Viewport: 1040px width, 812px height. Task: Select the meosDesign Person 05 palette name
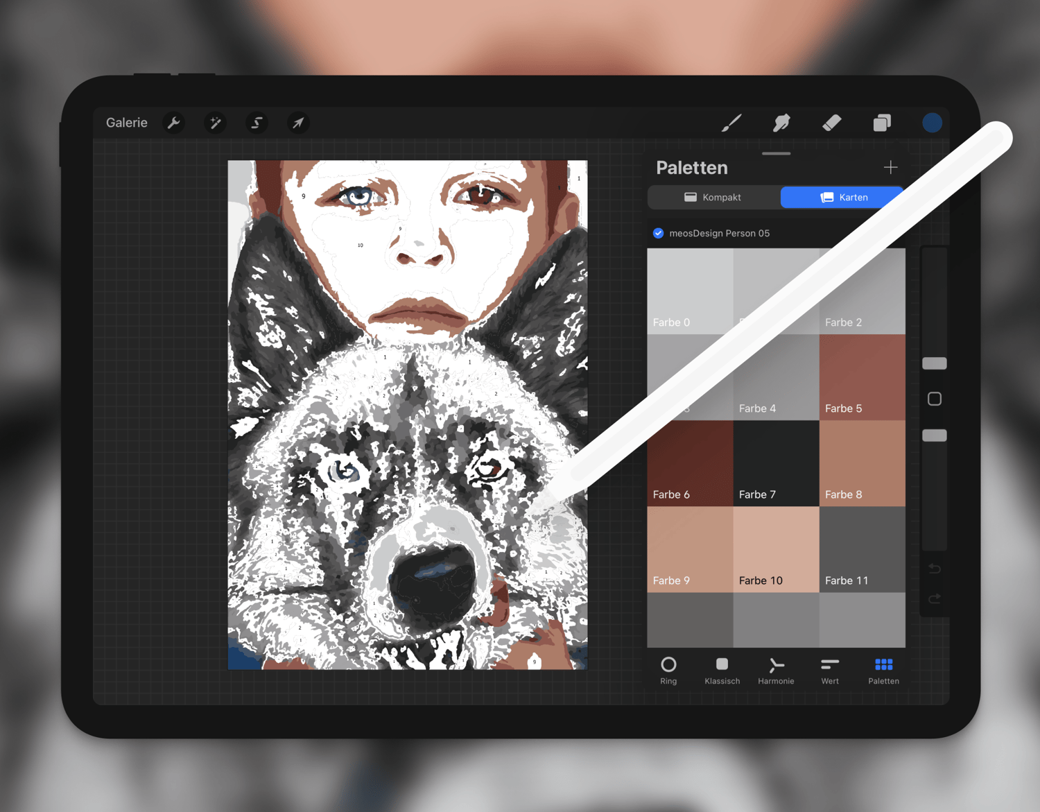(x=719, y=233)
